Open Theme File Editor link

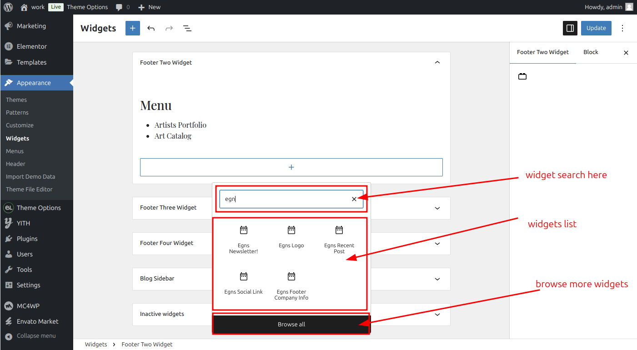(x=29, y=189)
